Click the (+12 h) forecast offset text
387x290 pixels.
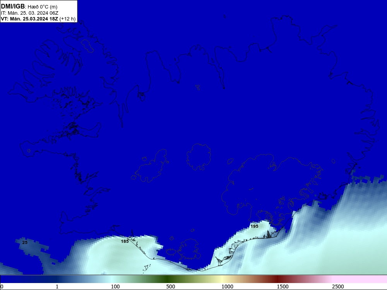point(67,19)
